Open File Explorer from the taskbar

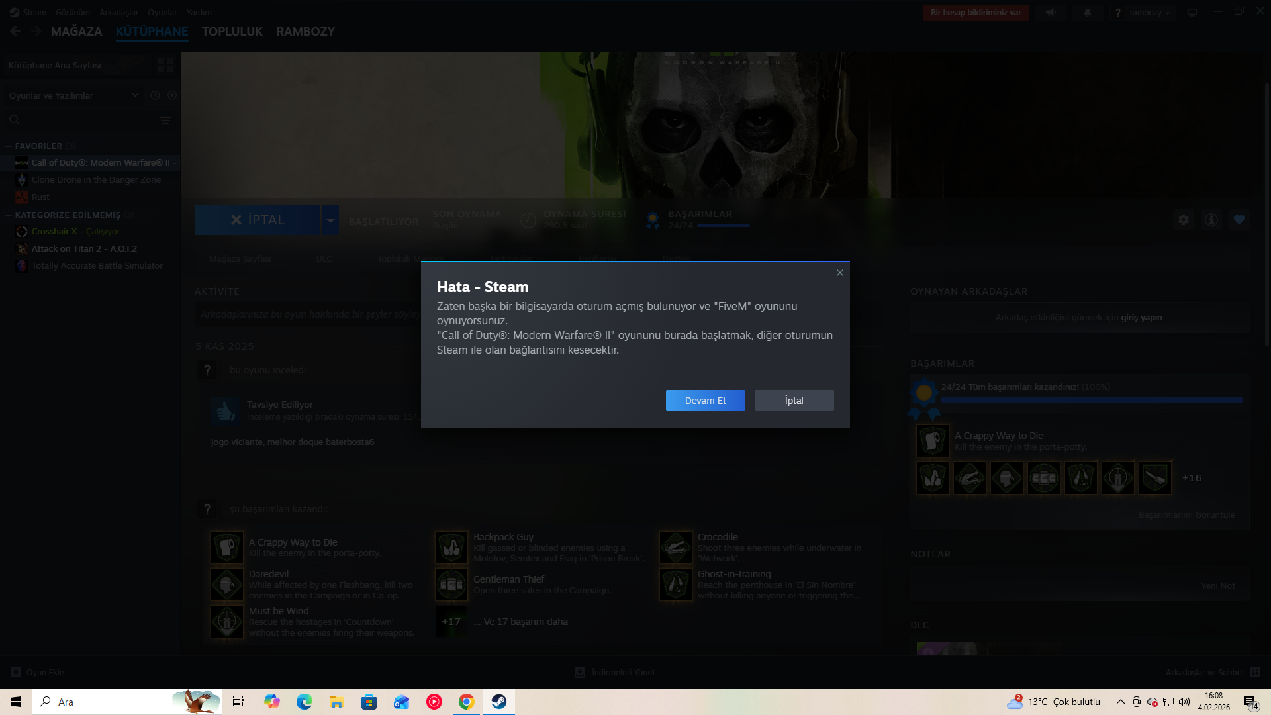click(337, 702)
